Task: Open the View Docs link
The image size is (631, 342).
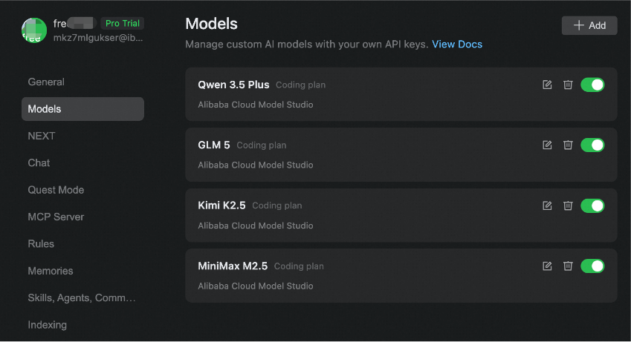Action: 457,45
